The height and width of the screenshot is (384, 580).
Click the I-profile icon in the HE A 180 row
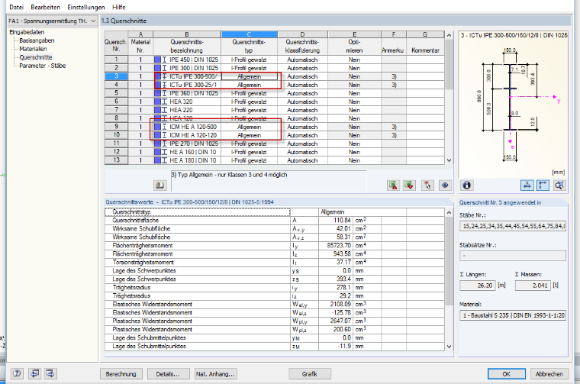[164, 160]
